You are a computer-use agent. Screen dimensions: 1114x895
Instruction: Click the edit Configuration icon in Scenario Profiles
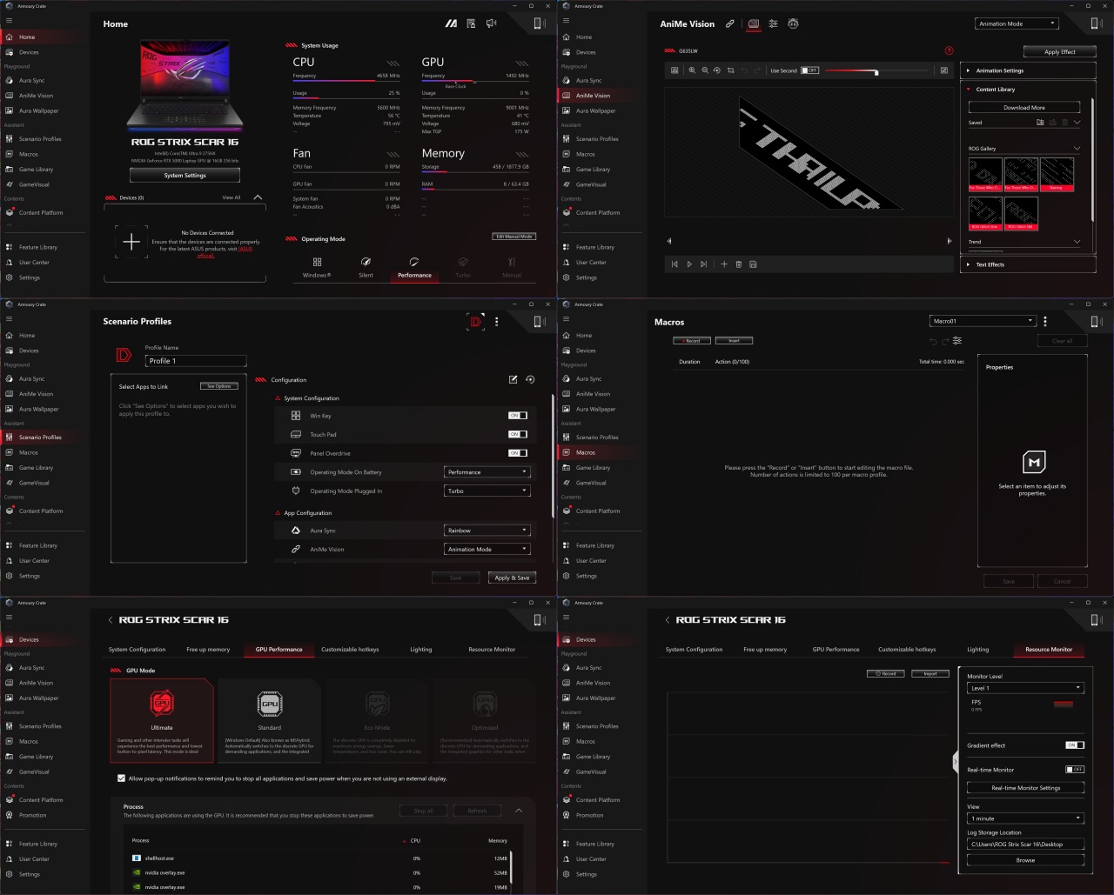[513, 379]
